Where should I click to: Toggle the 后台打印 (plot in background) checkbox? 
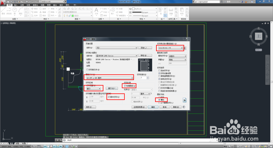159,70
